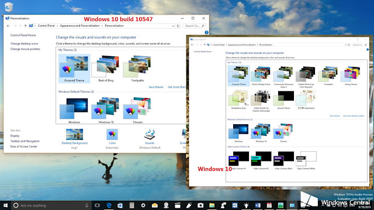This screenshot has width=374, height=210.
Task: Click Personalization breadcrumb in left window
Action: tap(115, 26)
